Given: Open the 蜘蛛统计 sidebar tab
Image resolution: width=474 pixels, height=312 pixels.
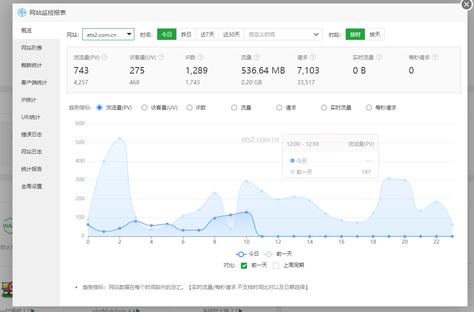Looking at the screenshot, I should pos(36,65).
